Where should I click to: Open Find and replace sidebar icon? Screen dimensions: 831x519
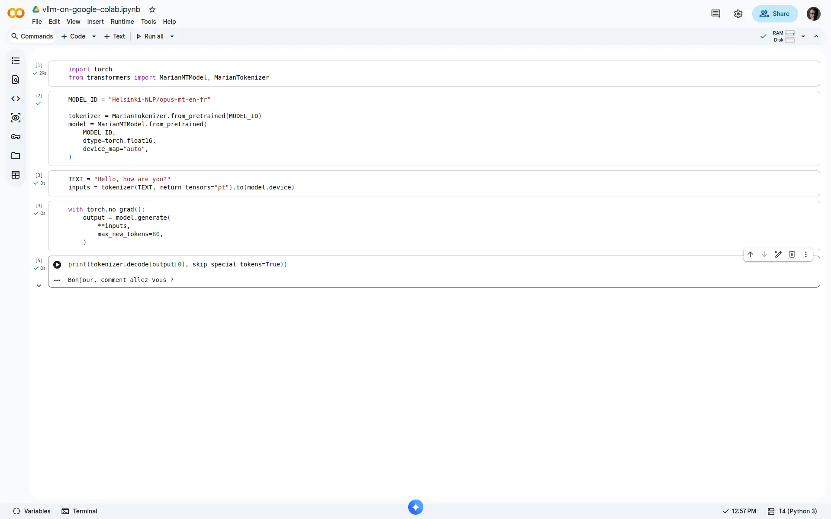(x=16, y=80)
